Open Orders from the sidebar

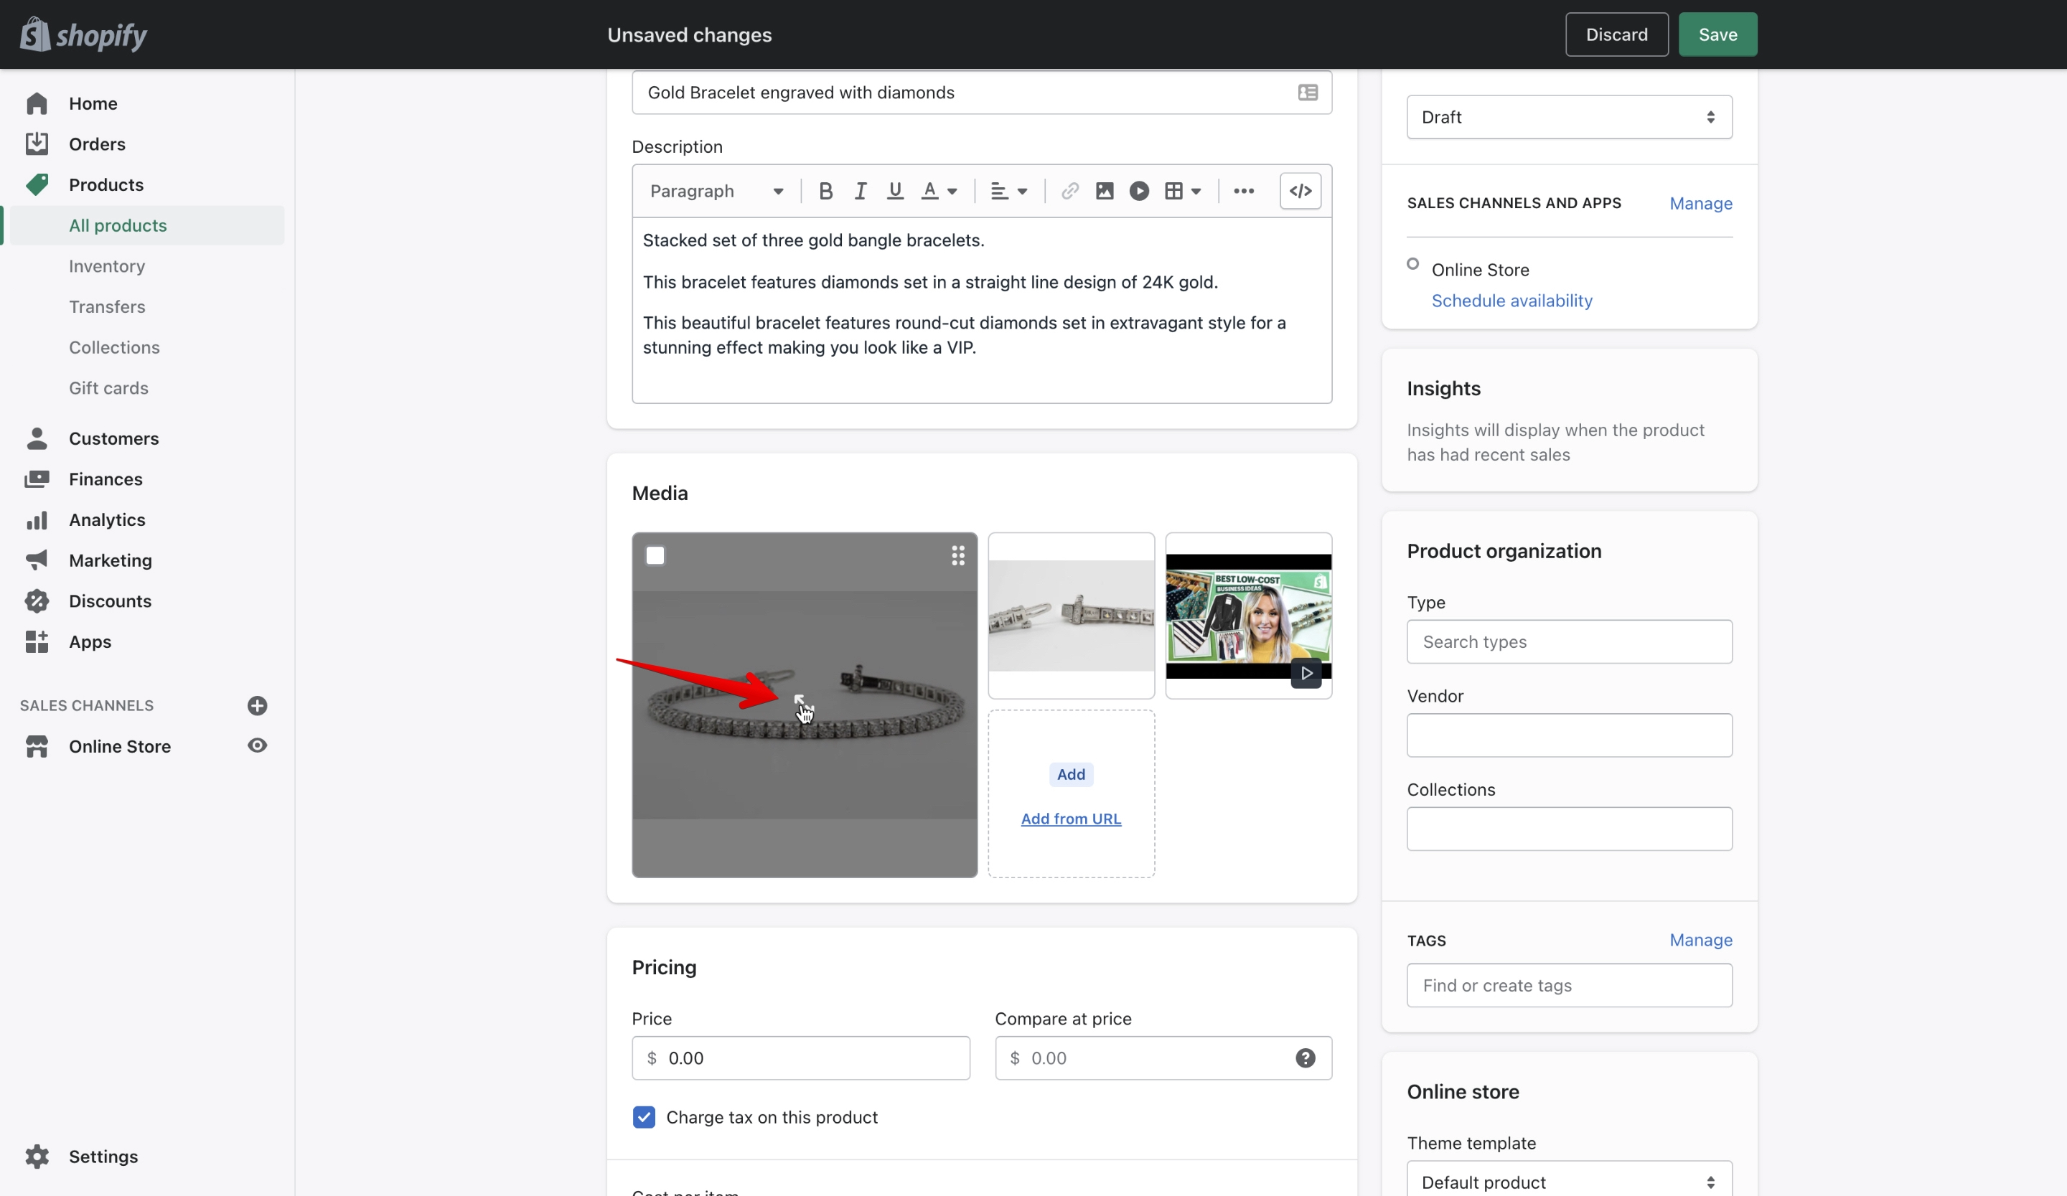(97, 144)
